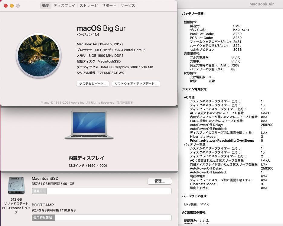Click the Pack Lot Code row
Screen dimensions: 283x226
216,34
